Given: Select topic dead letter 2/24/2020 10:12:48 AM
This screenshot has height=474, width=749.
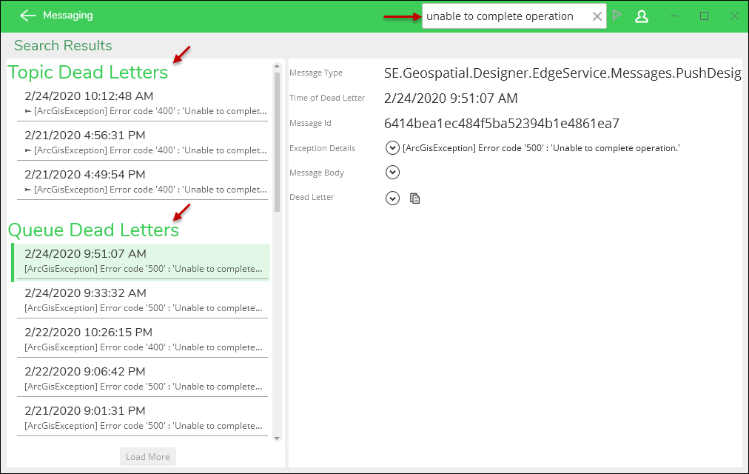Looking at the screenshot, I should click(x=142, y=103).
